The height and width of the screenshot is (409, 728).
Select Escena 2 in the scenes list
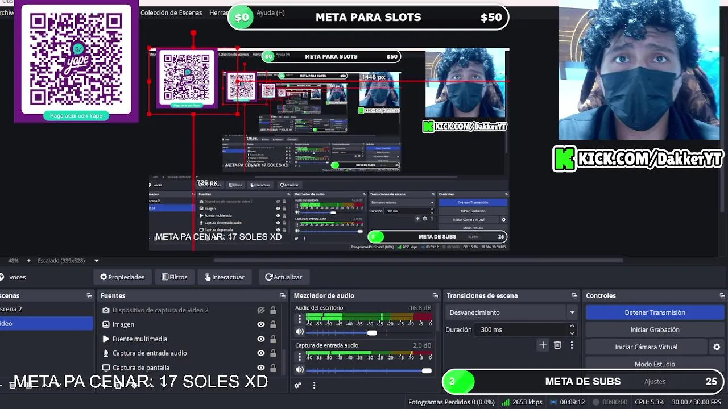(x=46, y=309)
